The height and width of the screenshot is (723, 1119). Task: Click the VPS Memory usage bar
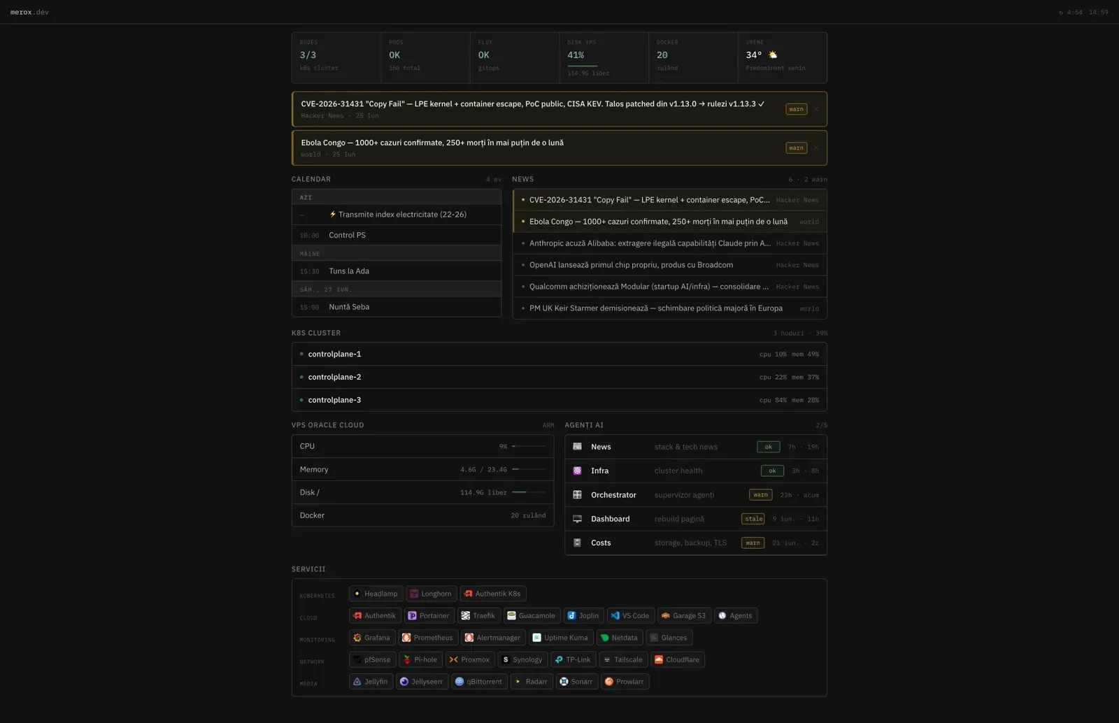tap(529, 469)
